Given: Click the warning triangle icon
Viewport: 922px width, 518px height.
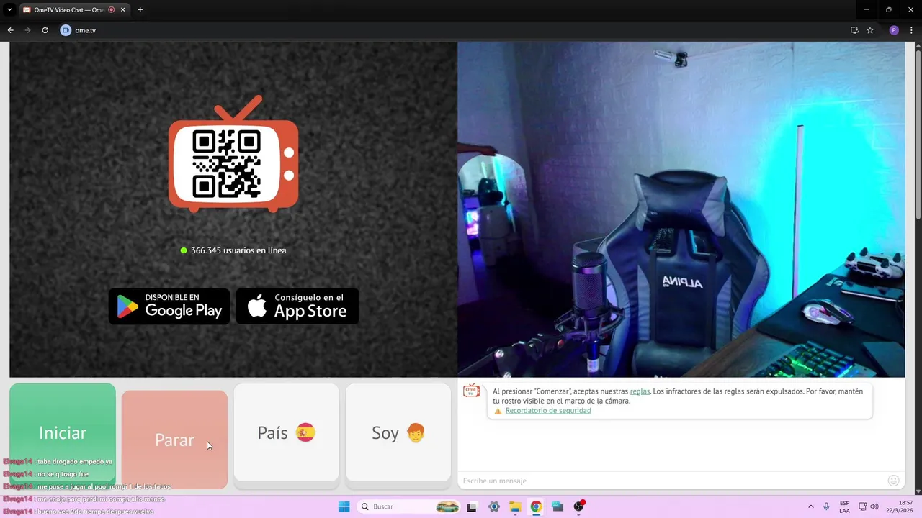Looking at the screenshot, I should pos(498,411).
